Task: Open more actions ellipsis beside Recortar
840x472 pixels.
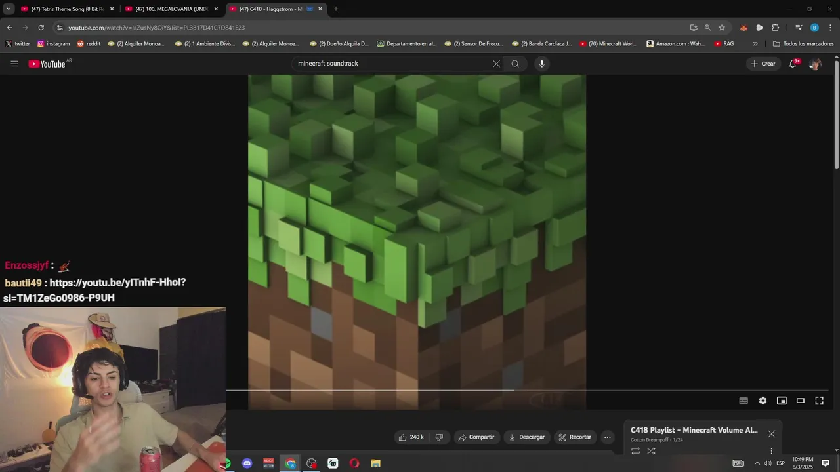Action: (608, 437)
